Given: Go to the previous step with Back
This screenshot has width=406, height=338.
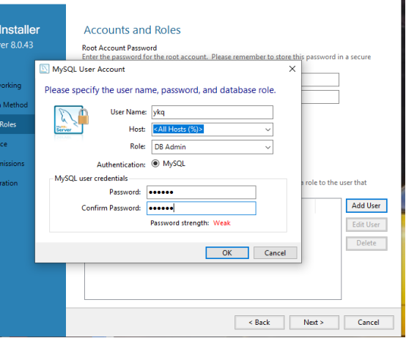Looking at the screenshot, I should (259, 322).
